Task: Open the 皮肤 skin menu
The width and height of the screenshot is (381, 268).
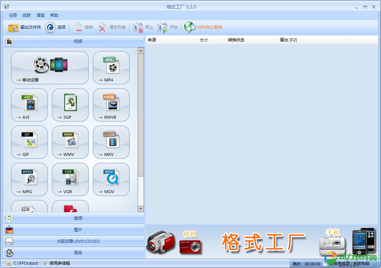Action: (x=27, y=15)
